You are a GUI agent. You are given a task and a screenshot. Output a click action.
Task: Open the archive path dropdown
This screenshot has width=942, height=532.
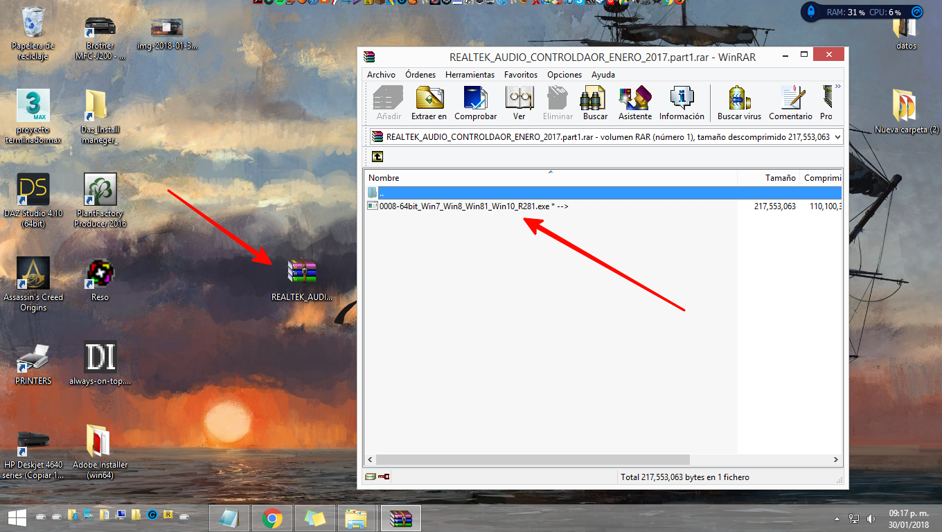(837, 137)
